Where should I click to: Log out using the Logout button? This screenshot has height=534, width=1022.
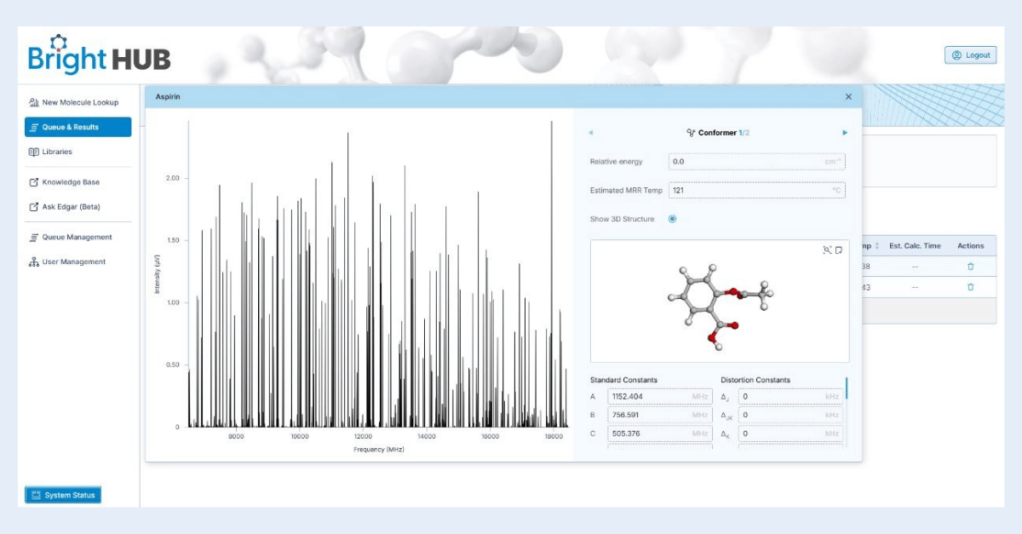pyautogui.click(x=970, y=55)
